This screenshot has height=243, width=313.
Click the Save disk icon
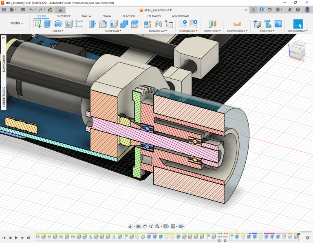[23, 9]
